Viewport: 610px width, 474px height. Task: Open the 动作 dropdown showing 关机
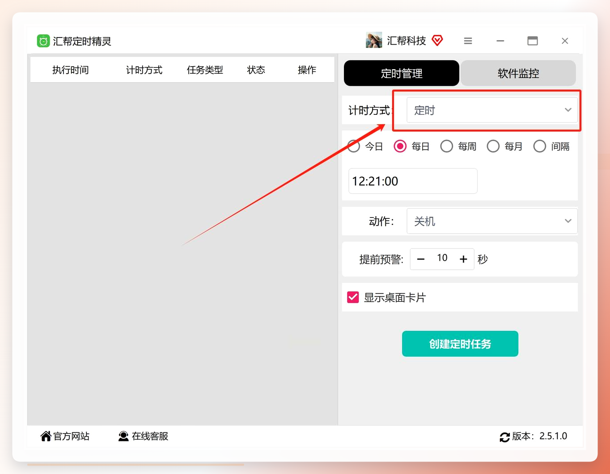pos(492,221)
